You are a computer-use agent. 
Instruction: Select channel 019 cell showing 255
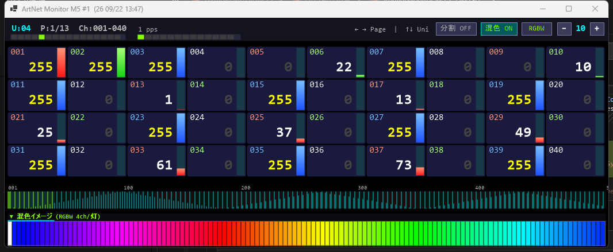click(516, 95)
